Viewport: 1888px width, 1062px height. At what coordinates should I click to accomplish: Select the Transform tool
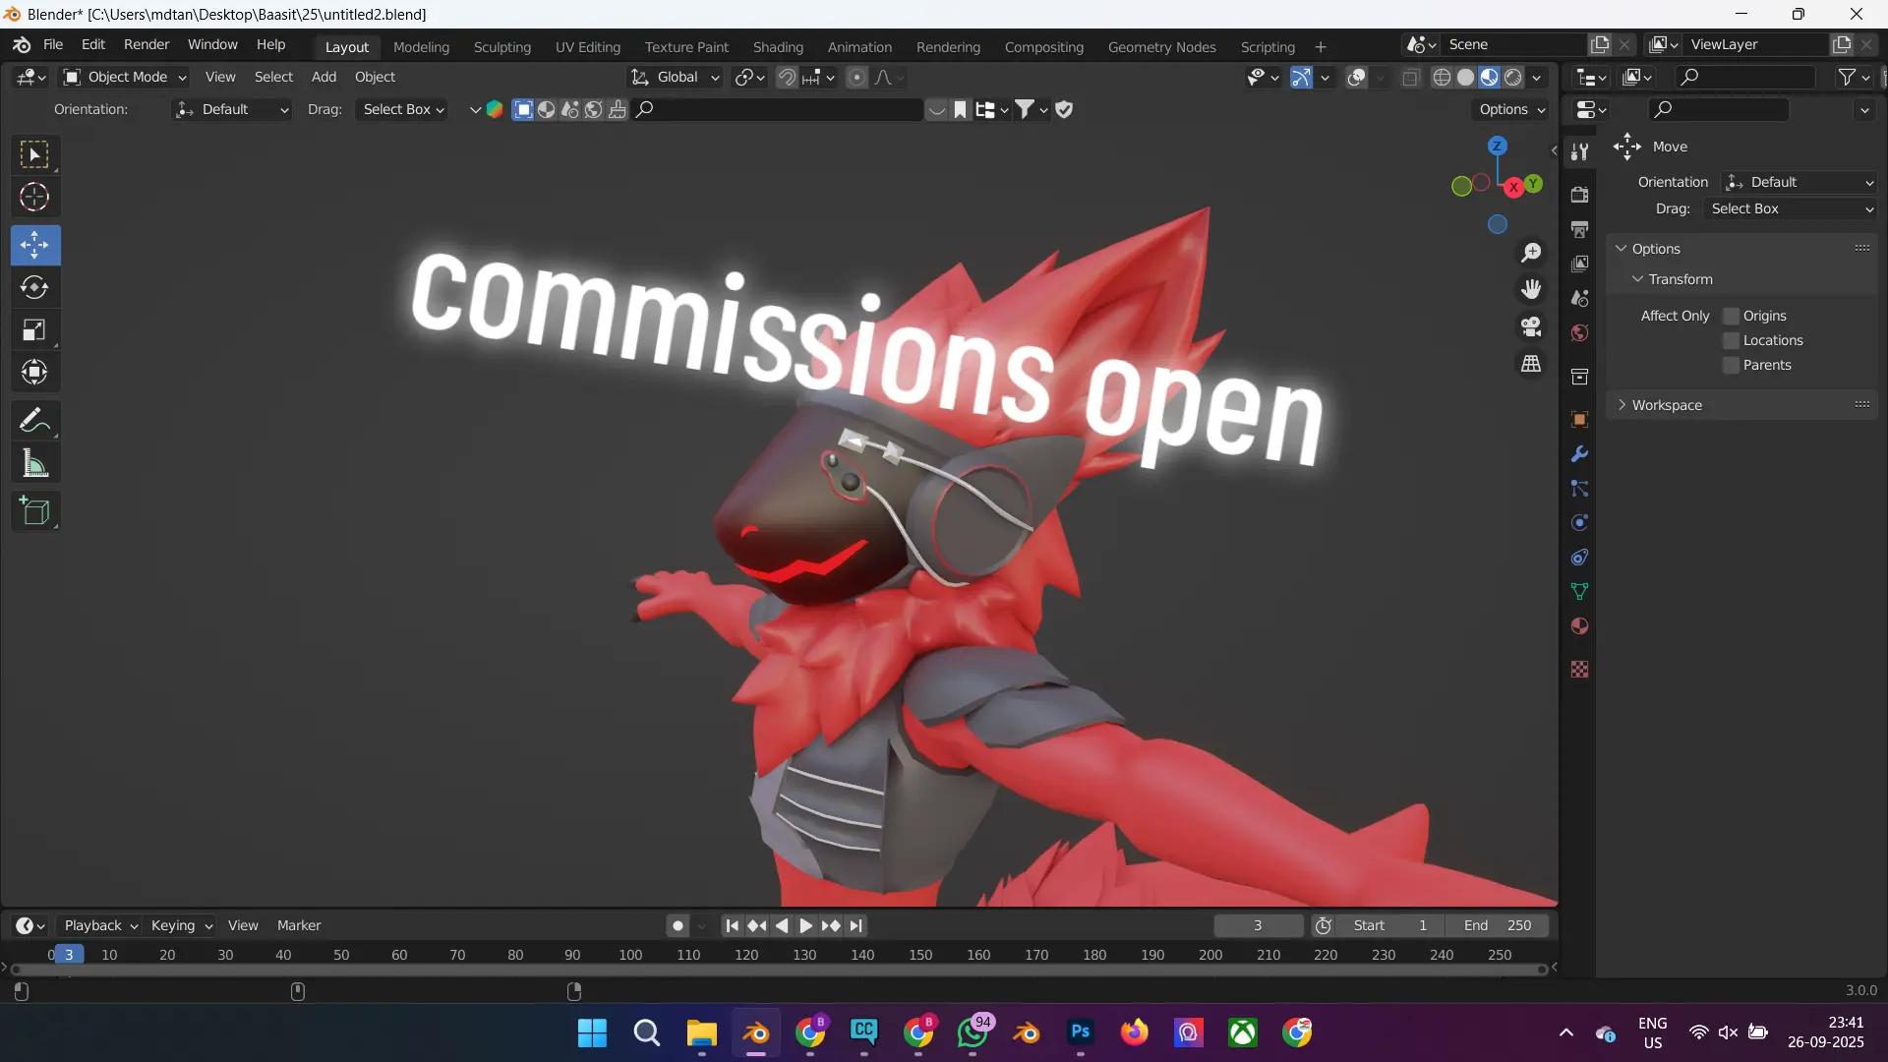(35, 372)
